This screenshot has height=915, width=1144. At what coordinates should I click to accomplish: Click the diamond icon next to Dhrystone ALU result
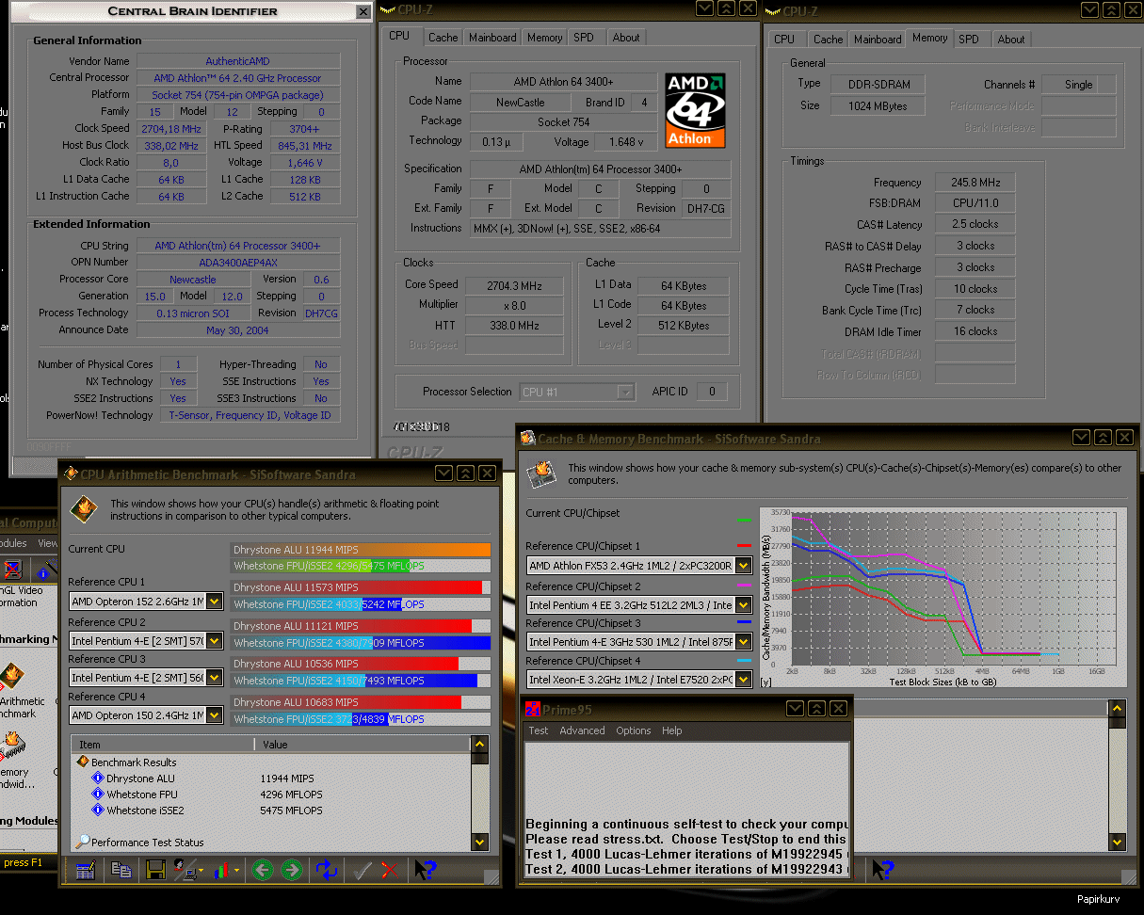click(98, 779)
